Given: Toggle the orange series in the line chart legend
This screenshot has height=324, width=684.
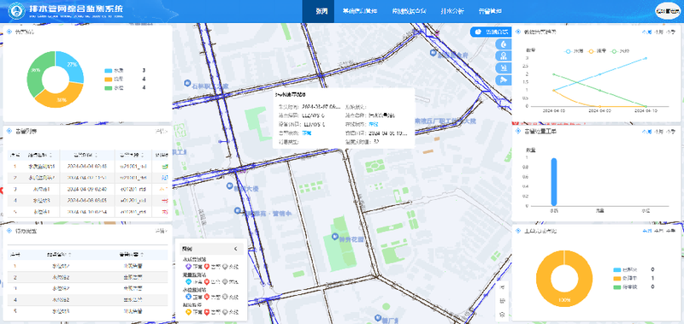Looking at the screenshot, I should point(597,51).
